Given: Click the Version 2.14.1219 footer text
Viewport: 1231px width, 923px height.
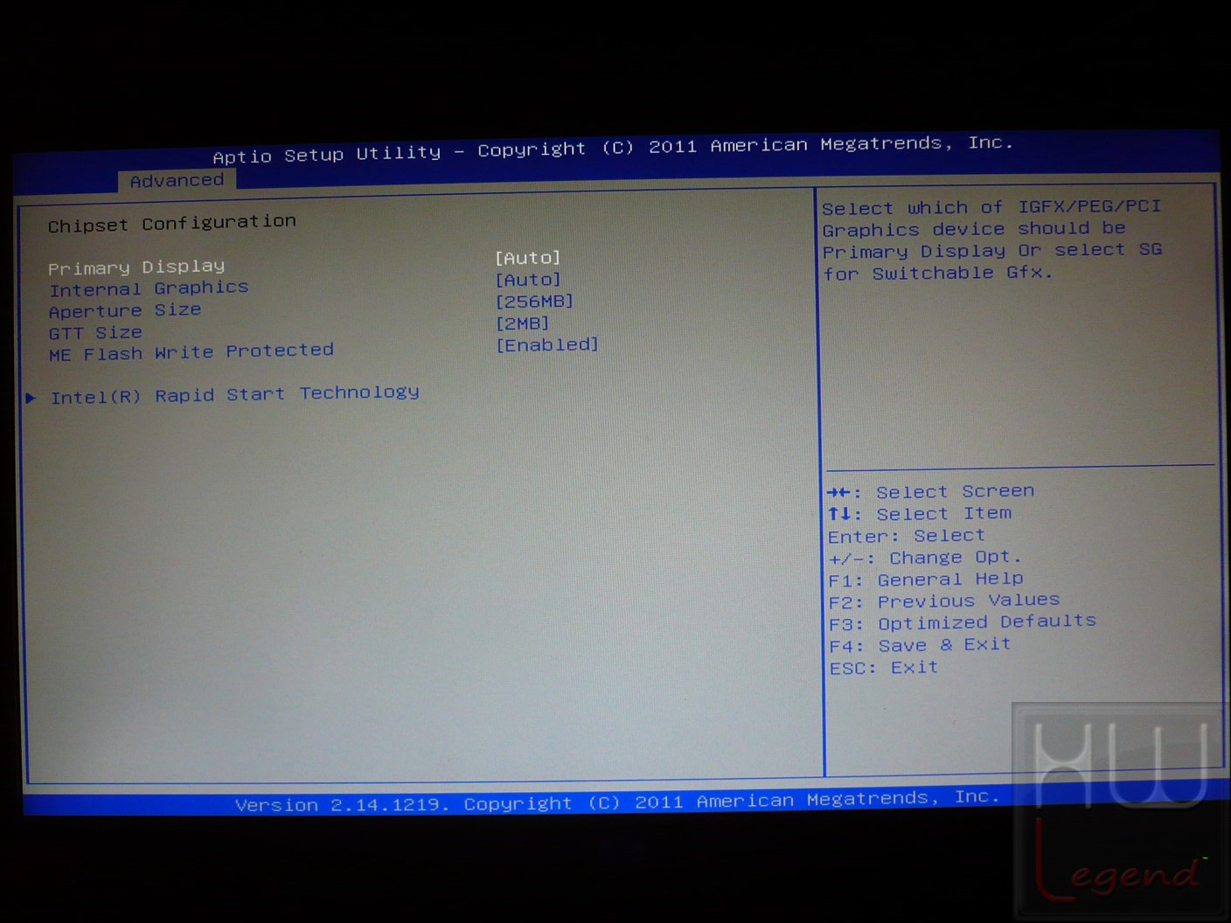Looking at the screenshot, I should click(x=617, y=801).
